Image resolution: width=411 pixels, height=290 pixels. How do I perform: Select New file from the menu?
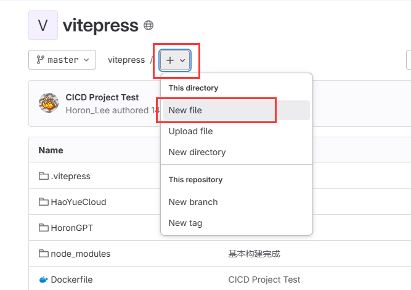185,110
